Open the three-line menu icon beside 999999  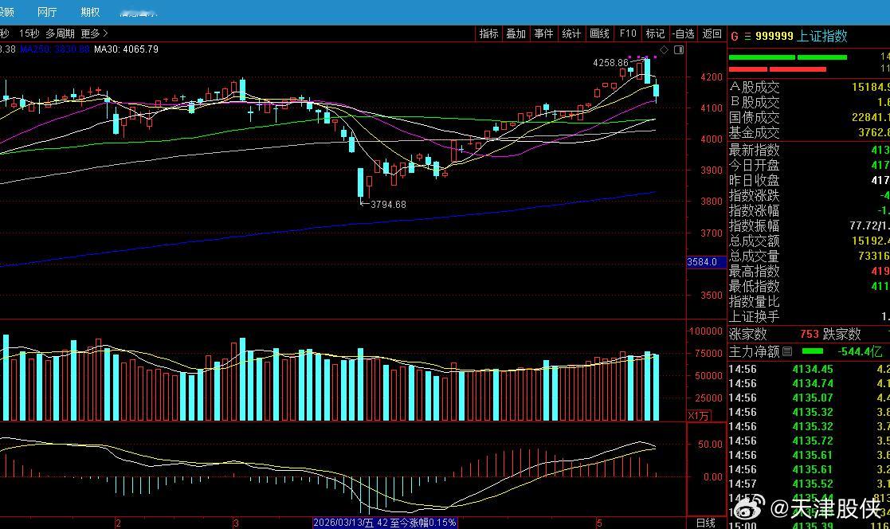coord(747,37)
